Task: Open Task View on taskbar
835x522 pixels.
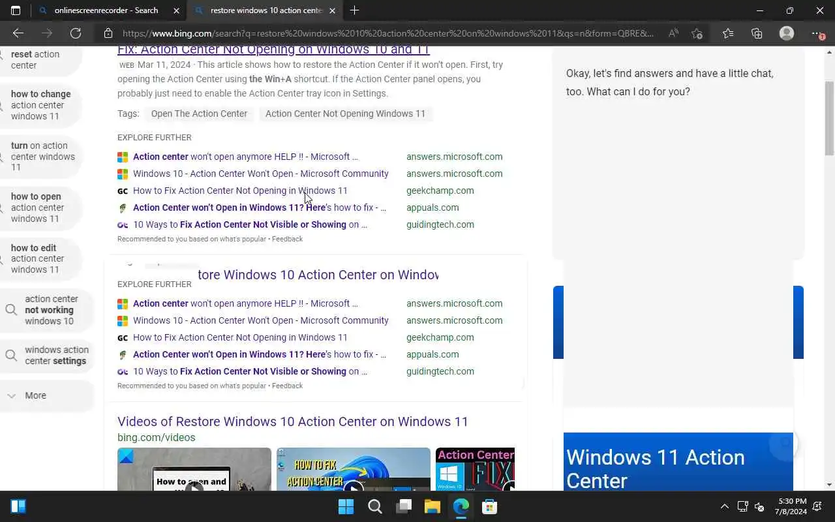Action: 403,506
